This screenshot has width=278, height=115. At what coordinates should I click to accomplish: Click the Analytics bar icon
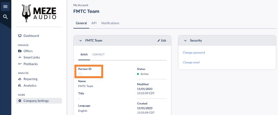click(x=20, y=86)
